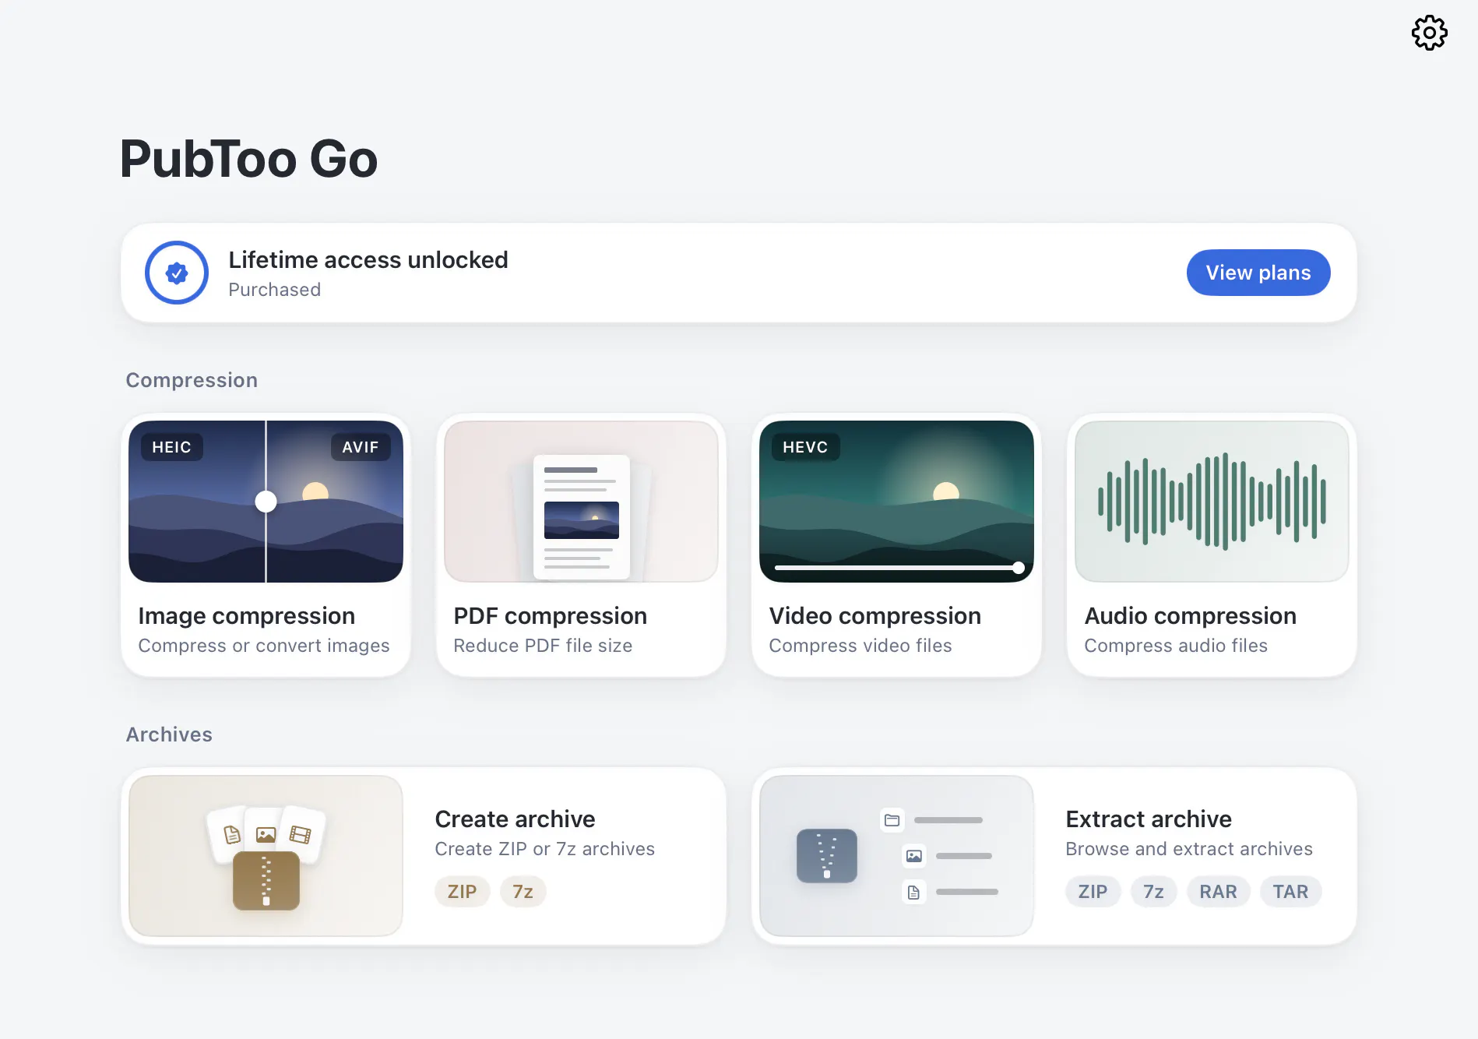Click the green audio waveform icon

[1212, 502]
